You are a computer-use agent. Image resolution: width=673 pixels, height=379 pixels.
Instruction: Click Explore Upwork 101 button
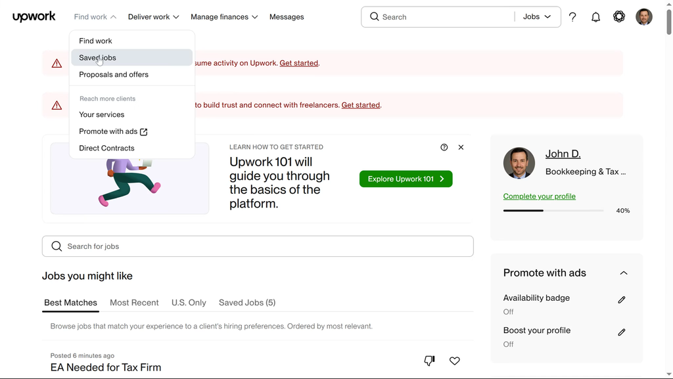(x=406, y=179)
